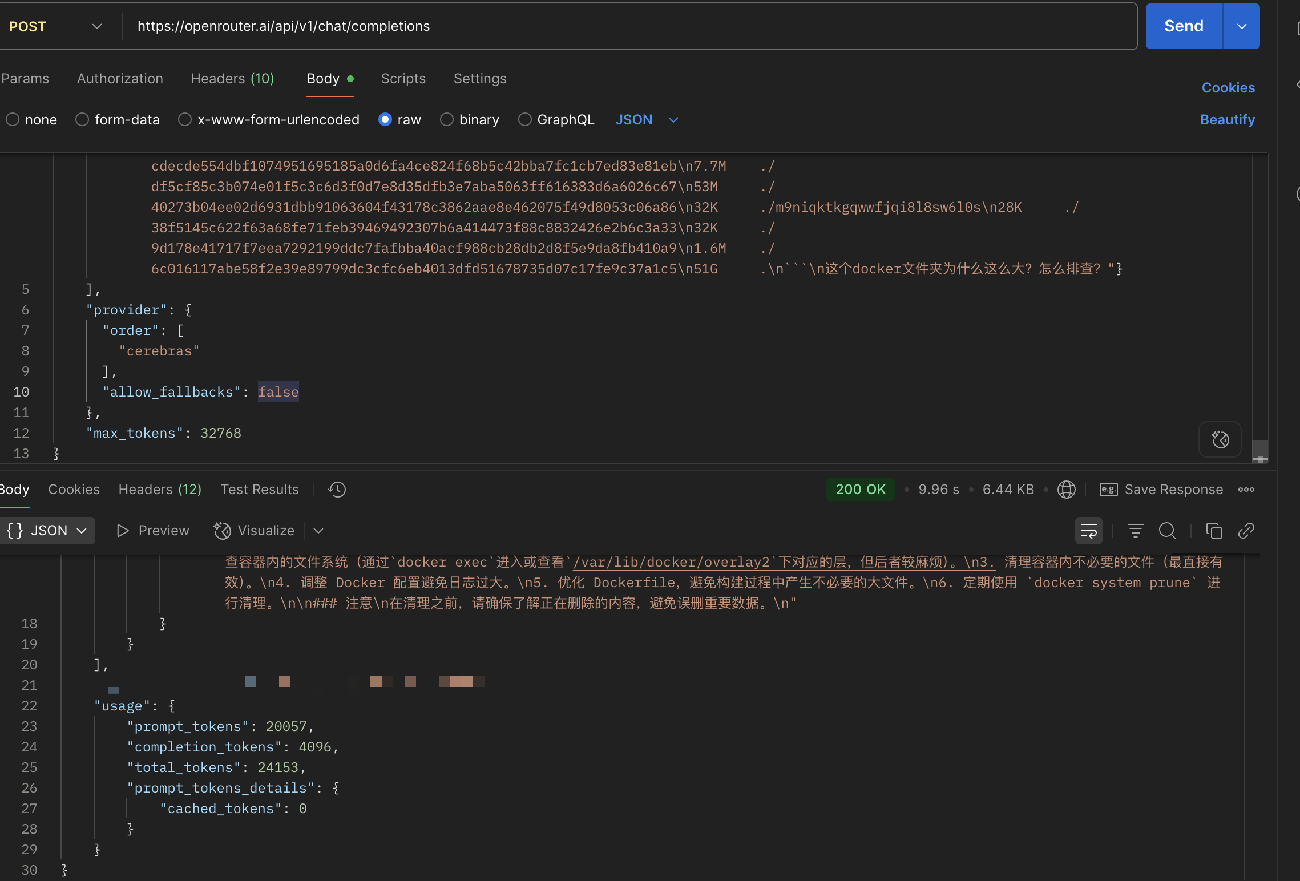Open the POST method dropdown
The width and height of the screenshot is (1300, 881).
(55, 26)
